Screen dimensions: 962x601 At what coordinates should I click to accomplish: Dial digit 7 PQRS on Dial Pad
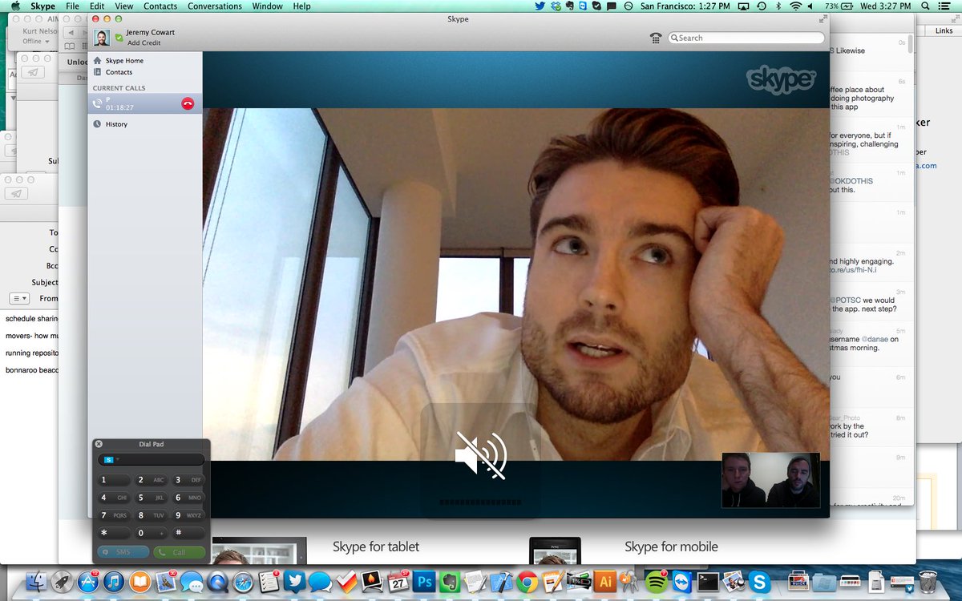(x=113, y=515)
